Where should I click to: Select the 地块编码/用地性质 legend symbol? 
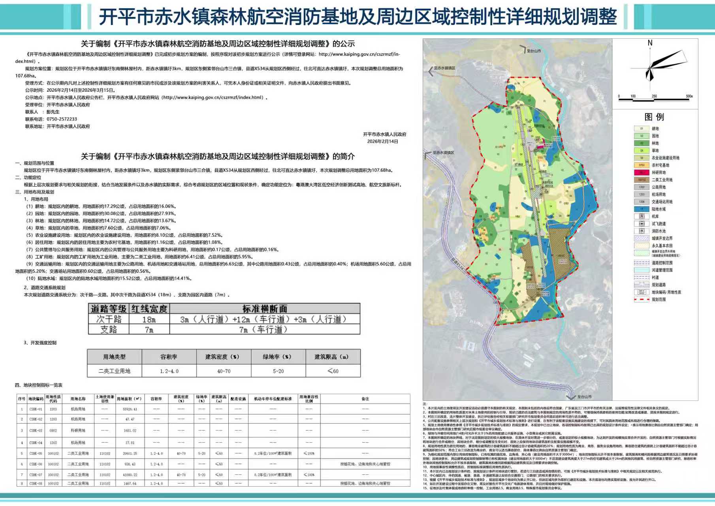[642, 292]
